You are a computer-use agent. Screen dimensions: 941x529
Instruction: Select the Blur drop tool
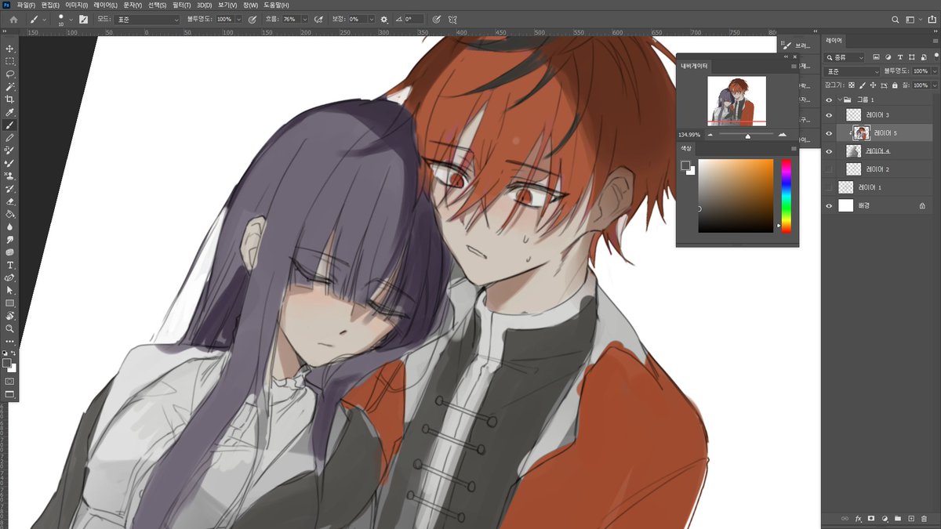click(x=10, y=226)
